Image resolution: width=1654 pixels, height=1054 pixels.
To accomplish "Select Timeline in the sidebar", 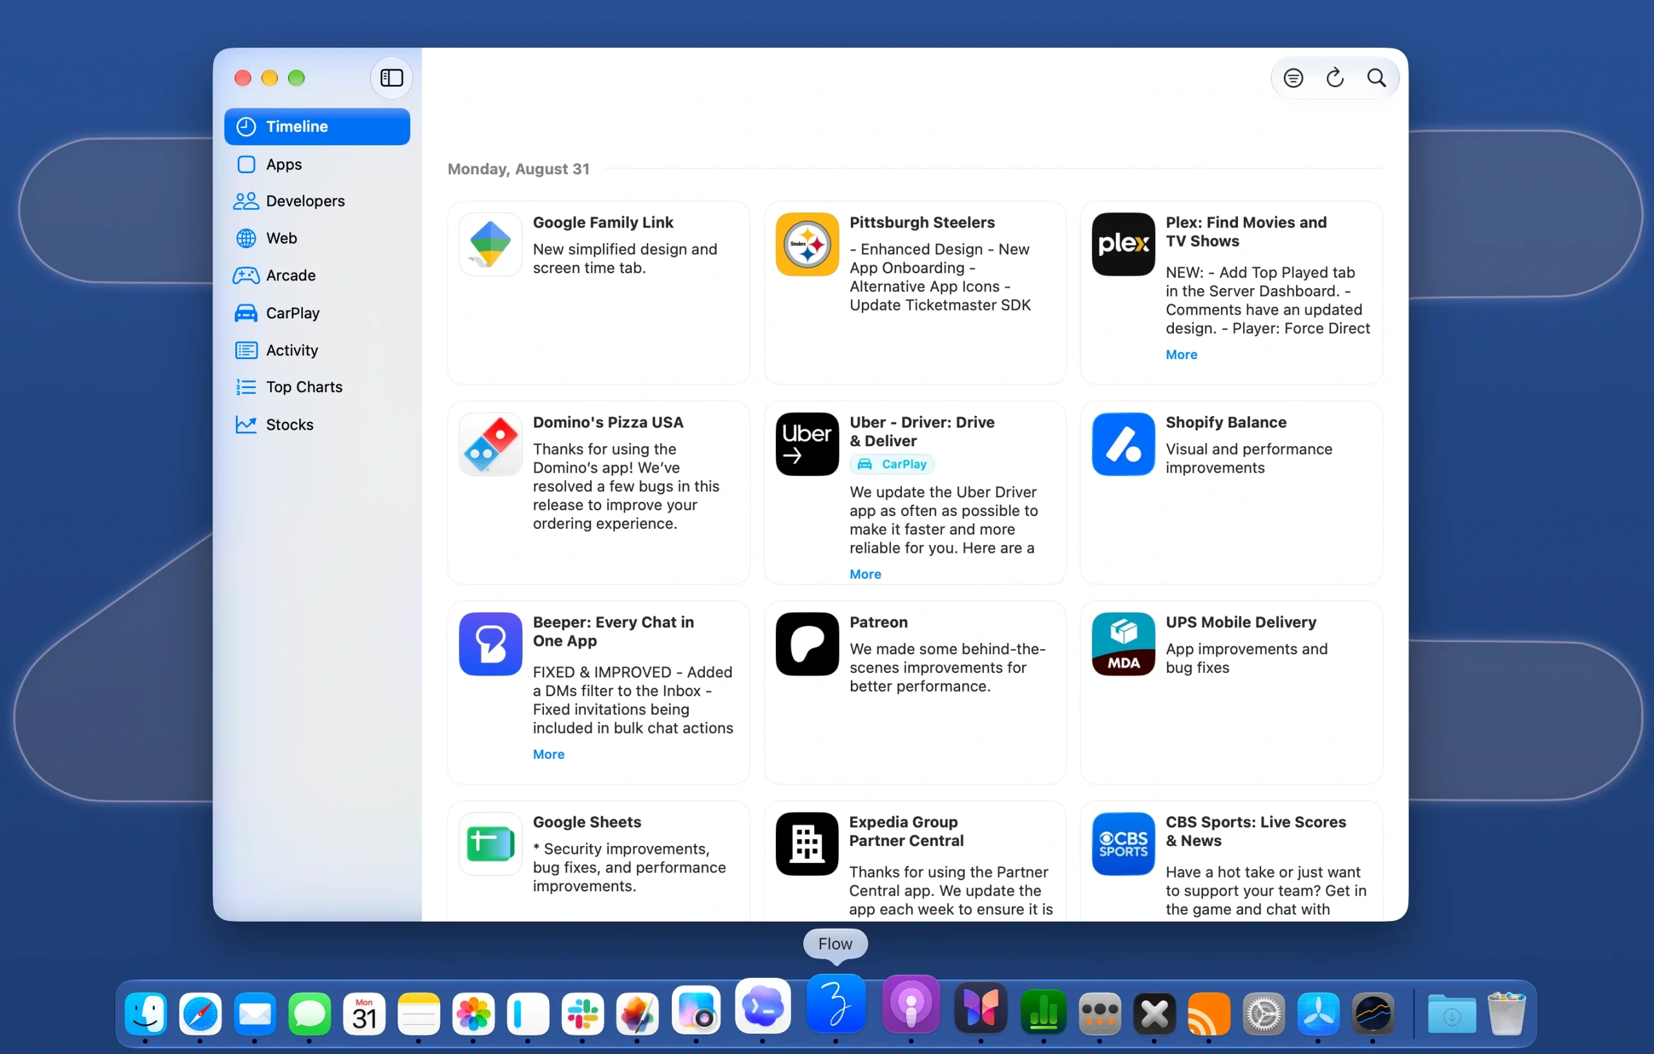I will (317, 127).
